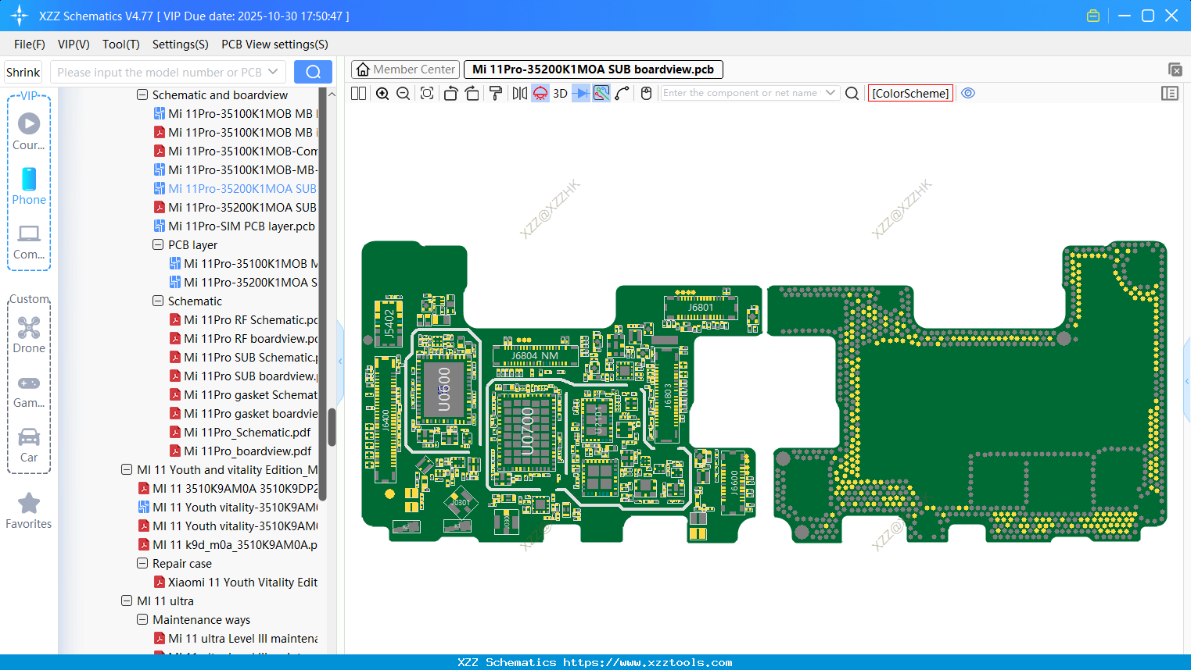1191x670 pixels.
Task: Toggle the red highlight-components mode
Action: [540, 93]
